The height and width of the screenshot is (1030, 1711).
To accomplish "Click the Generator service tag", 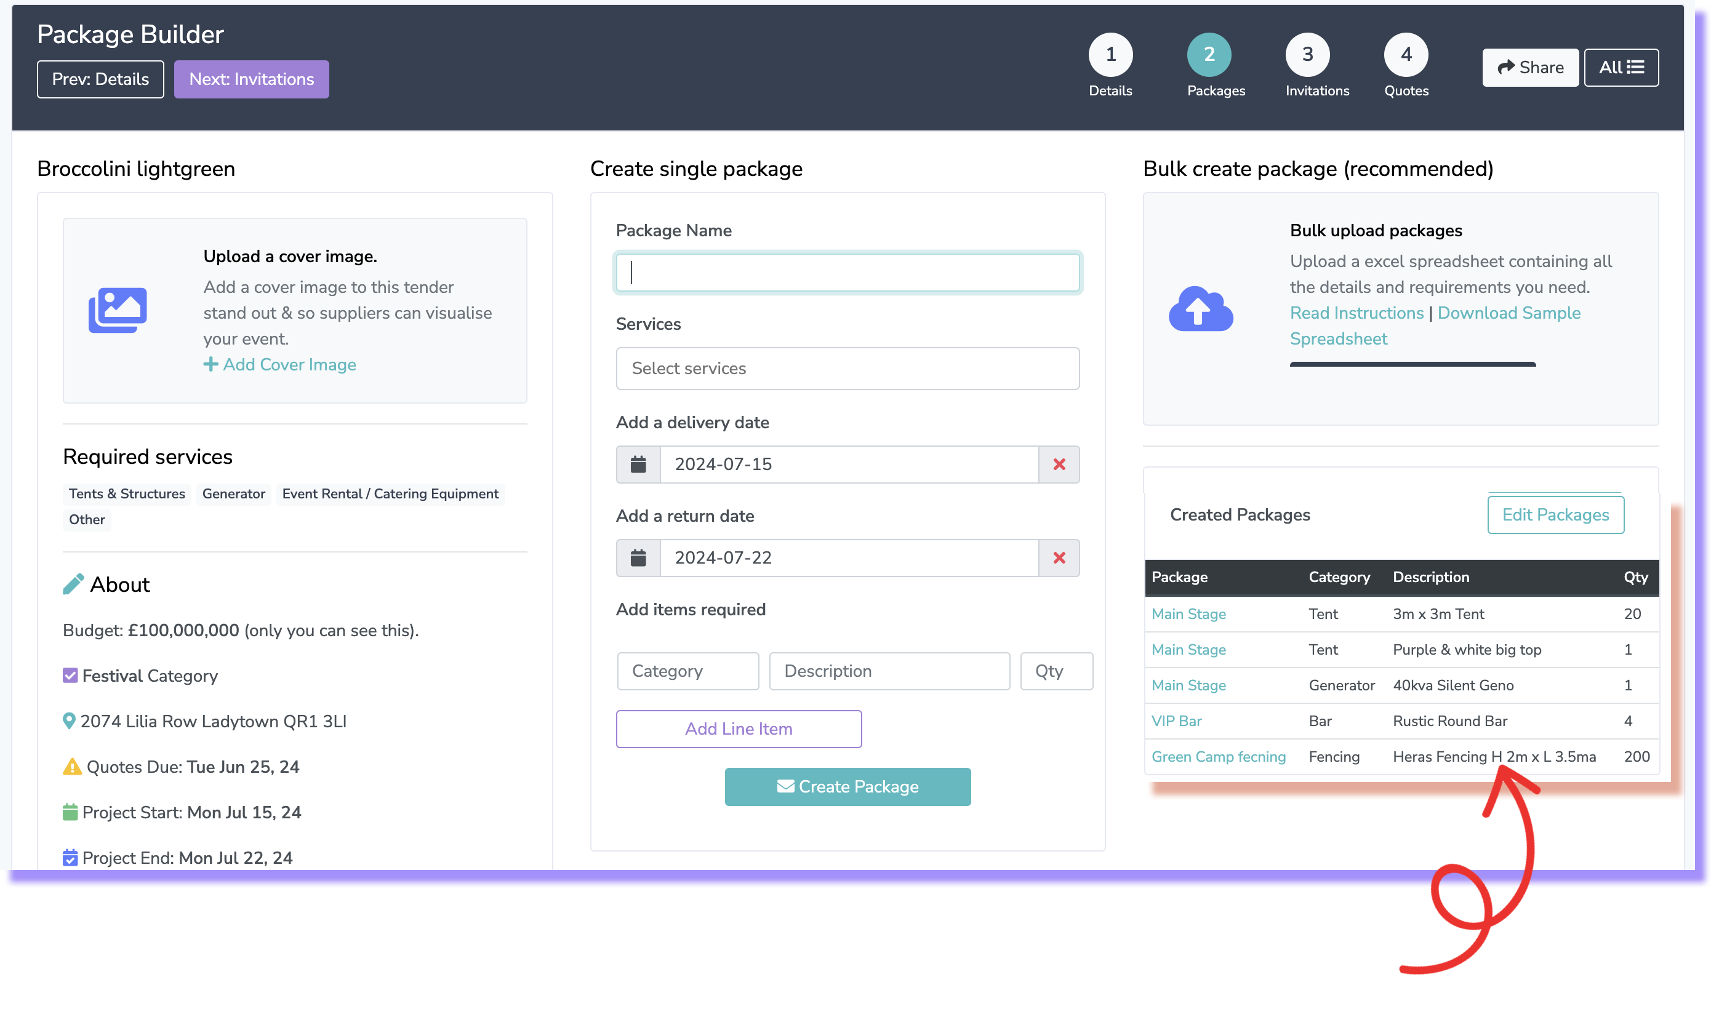I will coord(233,493).
